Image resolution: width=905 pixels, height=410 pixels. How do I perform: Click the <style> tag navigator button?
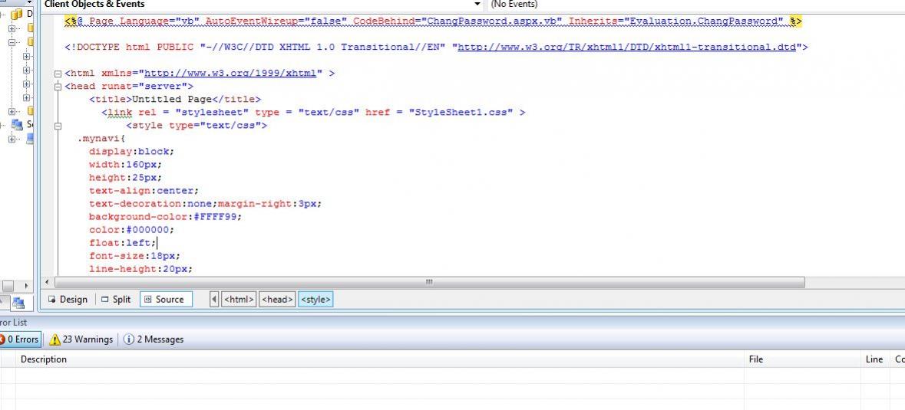pyautogui.click(x=315, y=300)
